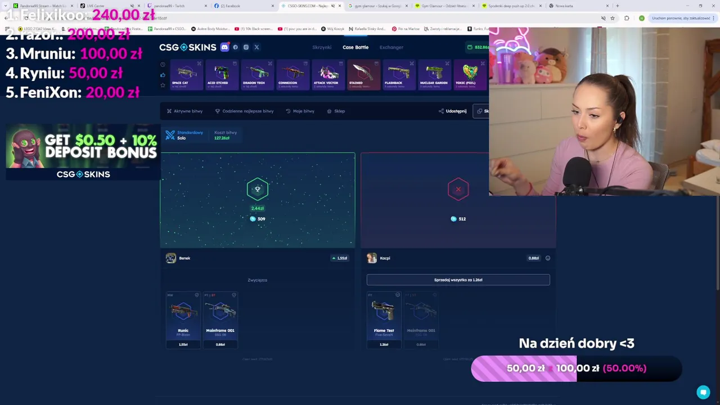Open the Mój Koszyk bookmark

coord(332,29)
